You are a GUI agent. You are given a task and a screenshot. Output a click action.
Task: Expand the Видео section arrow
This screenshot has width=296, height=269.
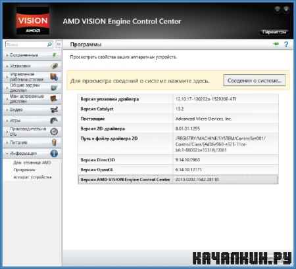pos(7,110)
